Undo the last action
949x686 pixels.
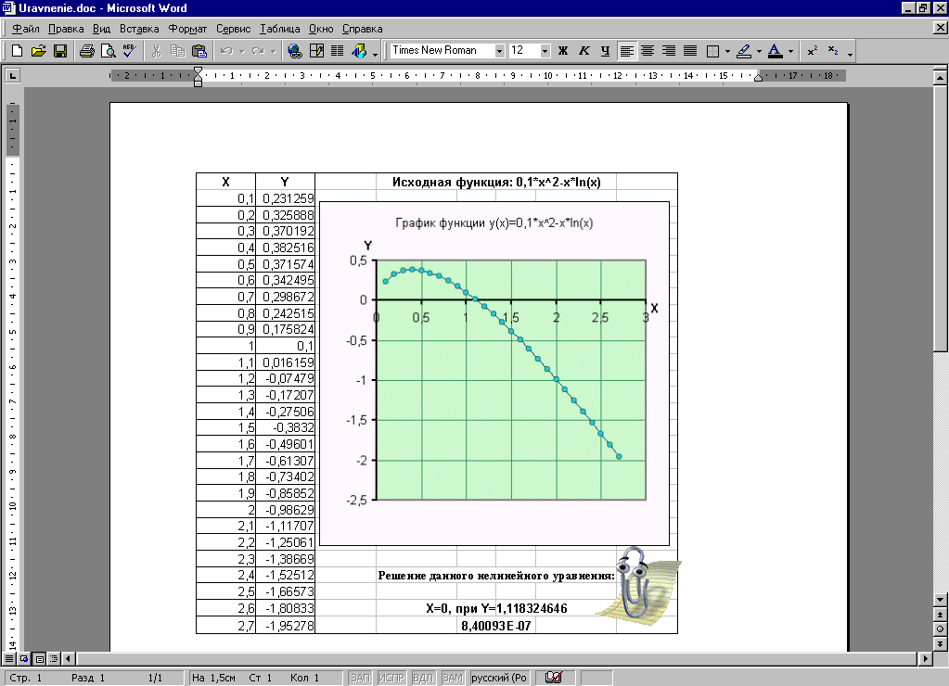coord(226,51)
